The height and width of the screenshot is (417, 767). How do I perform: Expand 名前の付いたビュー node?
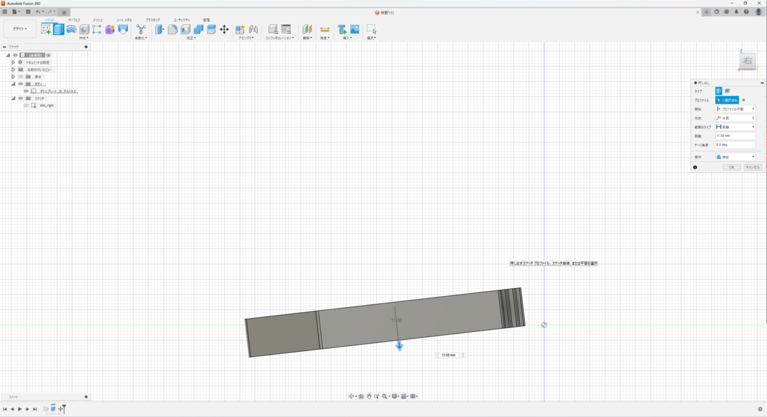coord(13,70)
